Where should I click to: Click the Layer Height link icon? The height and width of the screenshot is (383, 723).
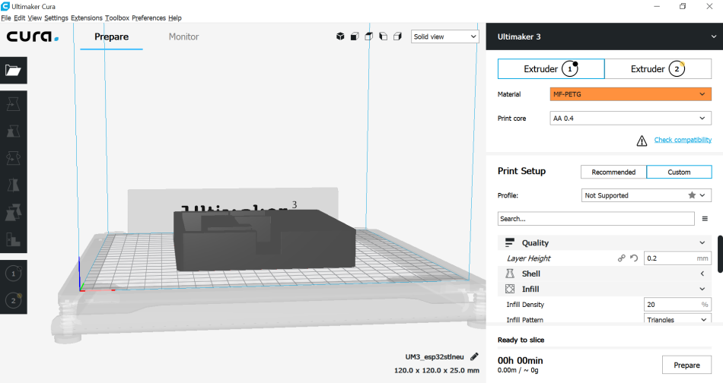coord(622,258)
